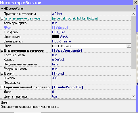Click the empty Подсказка value field
Viewport: 138px width, 113px height.
91,83
